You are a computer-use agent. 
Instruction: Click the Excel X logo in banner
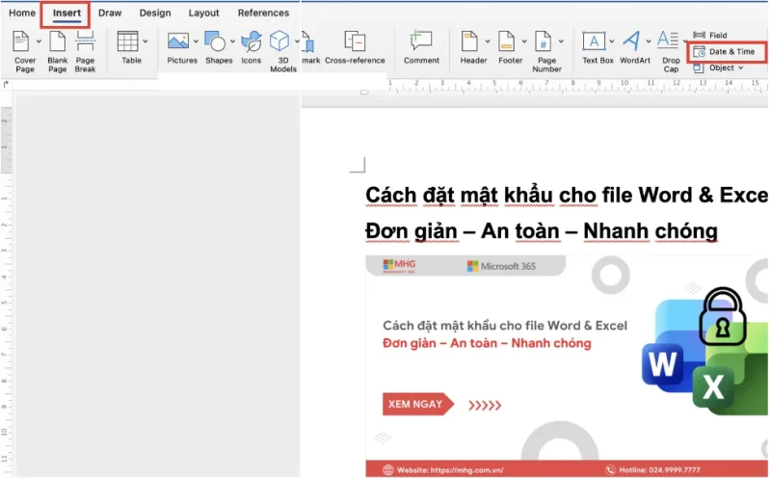click(713, 387)
